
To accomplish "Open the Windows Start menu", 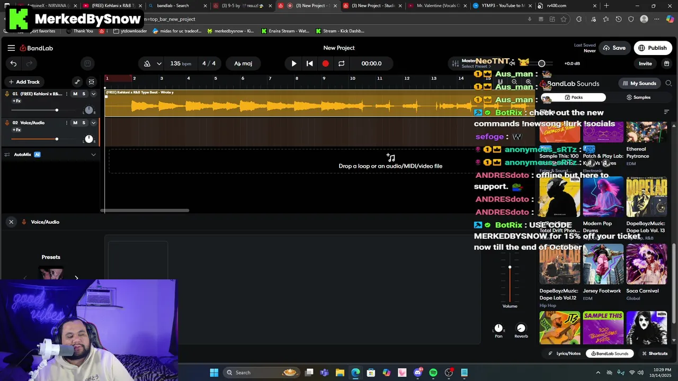I will pos(214,373).
